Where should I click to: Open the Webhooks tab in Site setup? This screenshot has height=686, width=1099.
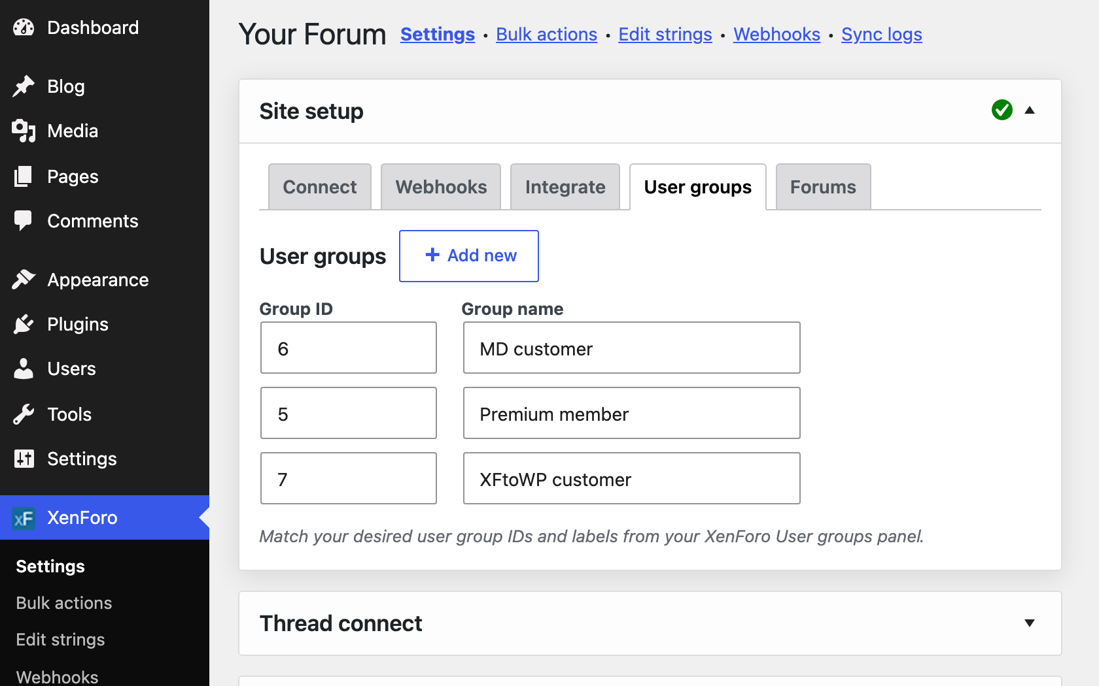pyautogui.click(x=441, y=187)
